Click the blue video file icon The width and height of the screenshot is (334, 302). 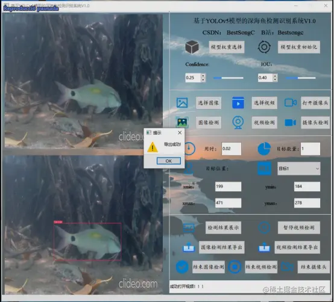pos(238,103)
